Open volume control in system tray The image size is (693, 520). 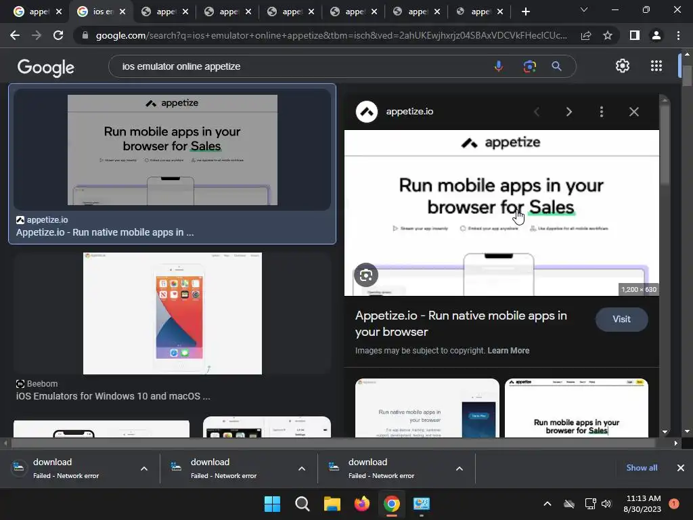(x=606, y=504)
